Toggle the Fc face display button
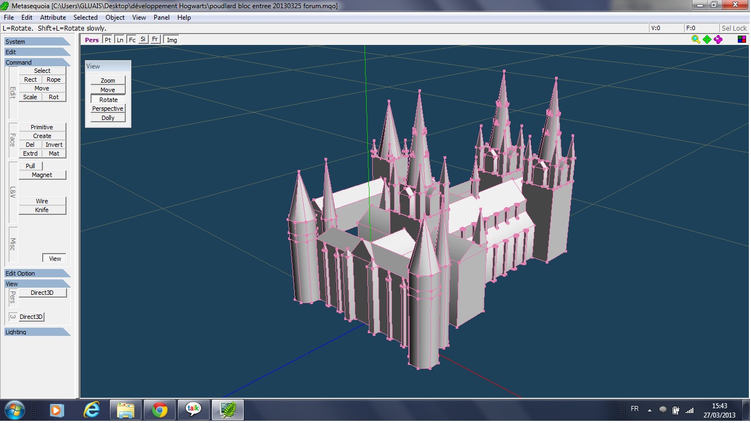 point(132,40)
